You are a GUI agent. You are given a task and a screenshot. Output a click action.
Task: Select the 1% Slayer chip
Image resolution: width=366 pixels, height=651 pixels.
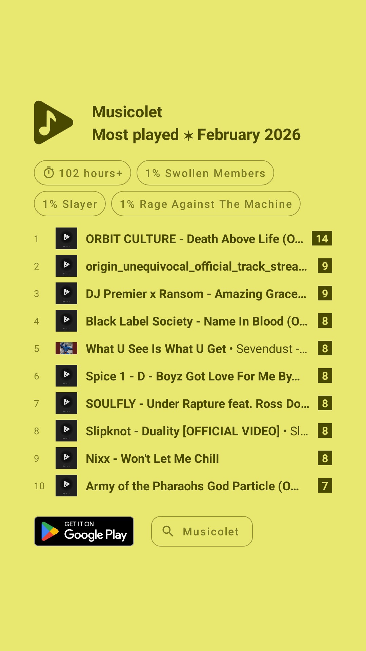70,204
